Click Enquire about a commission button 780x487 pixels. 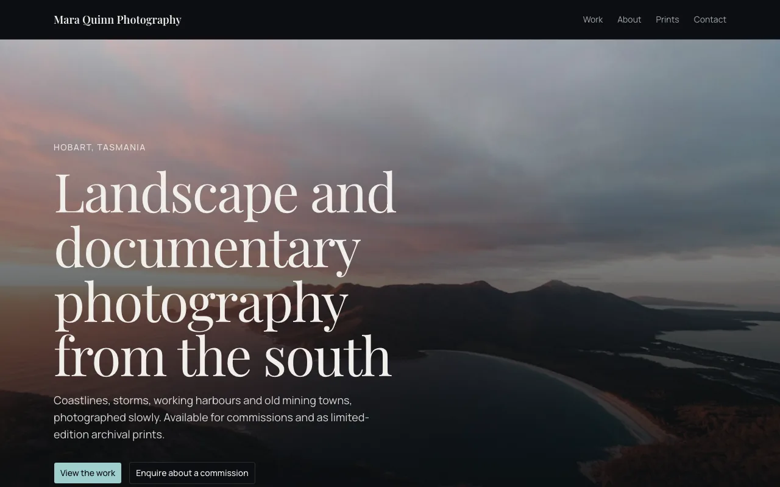click(192, 473)
